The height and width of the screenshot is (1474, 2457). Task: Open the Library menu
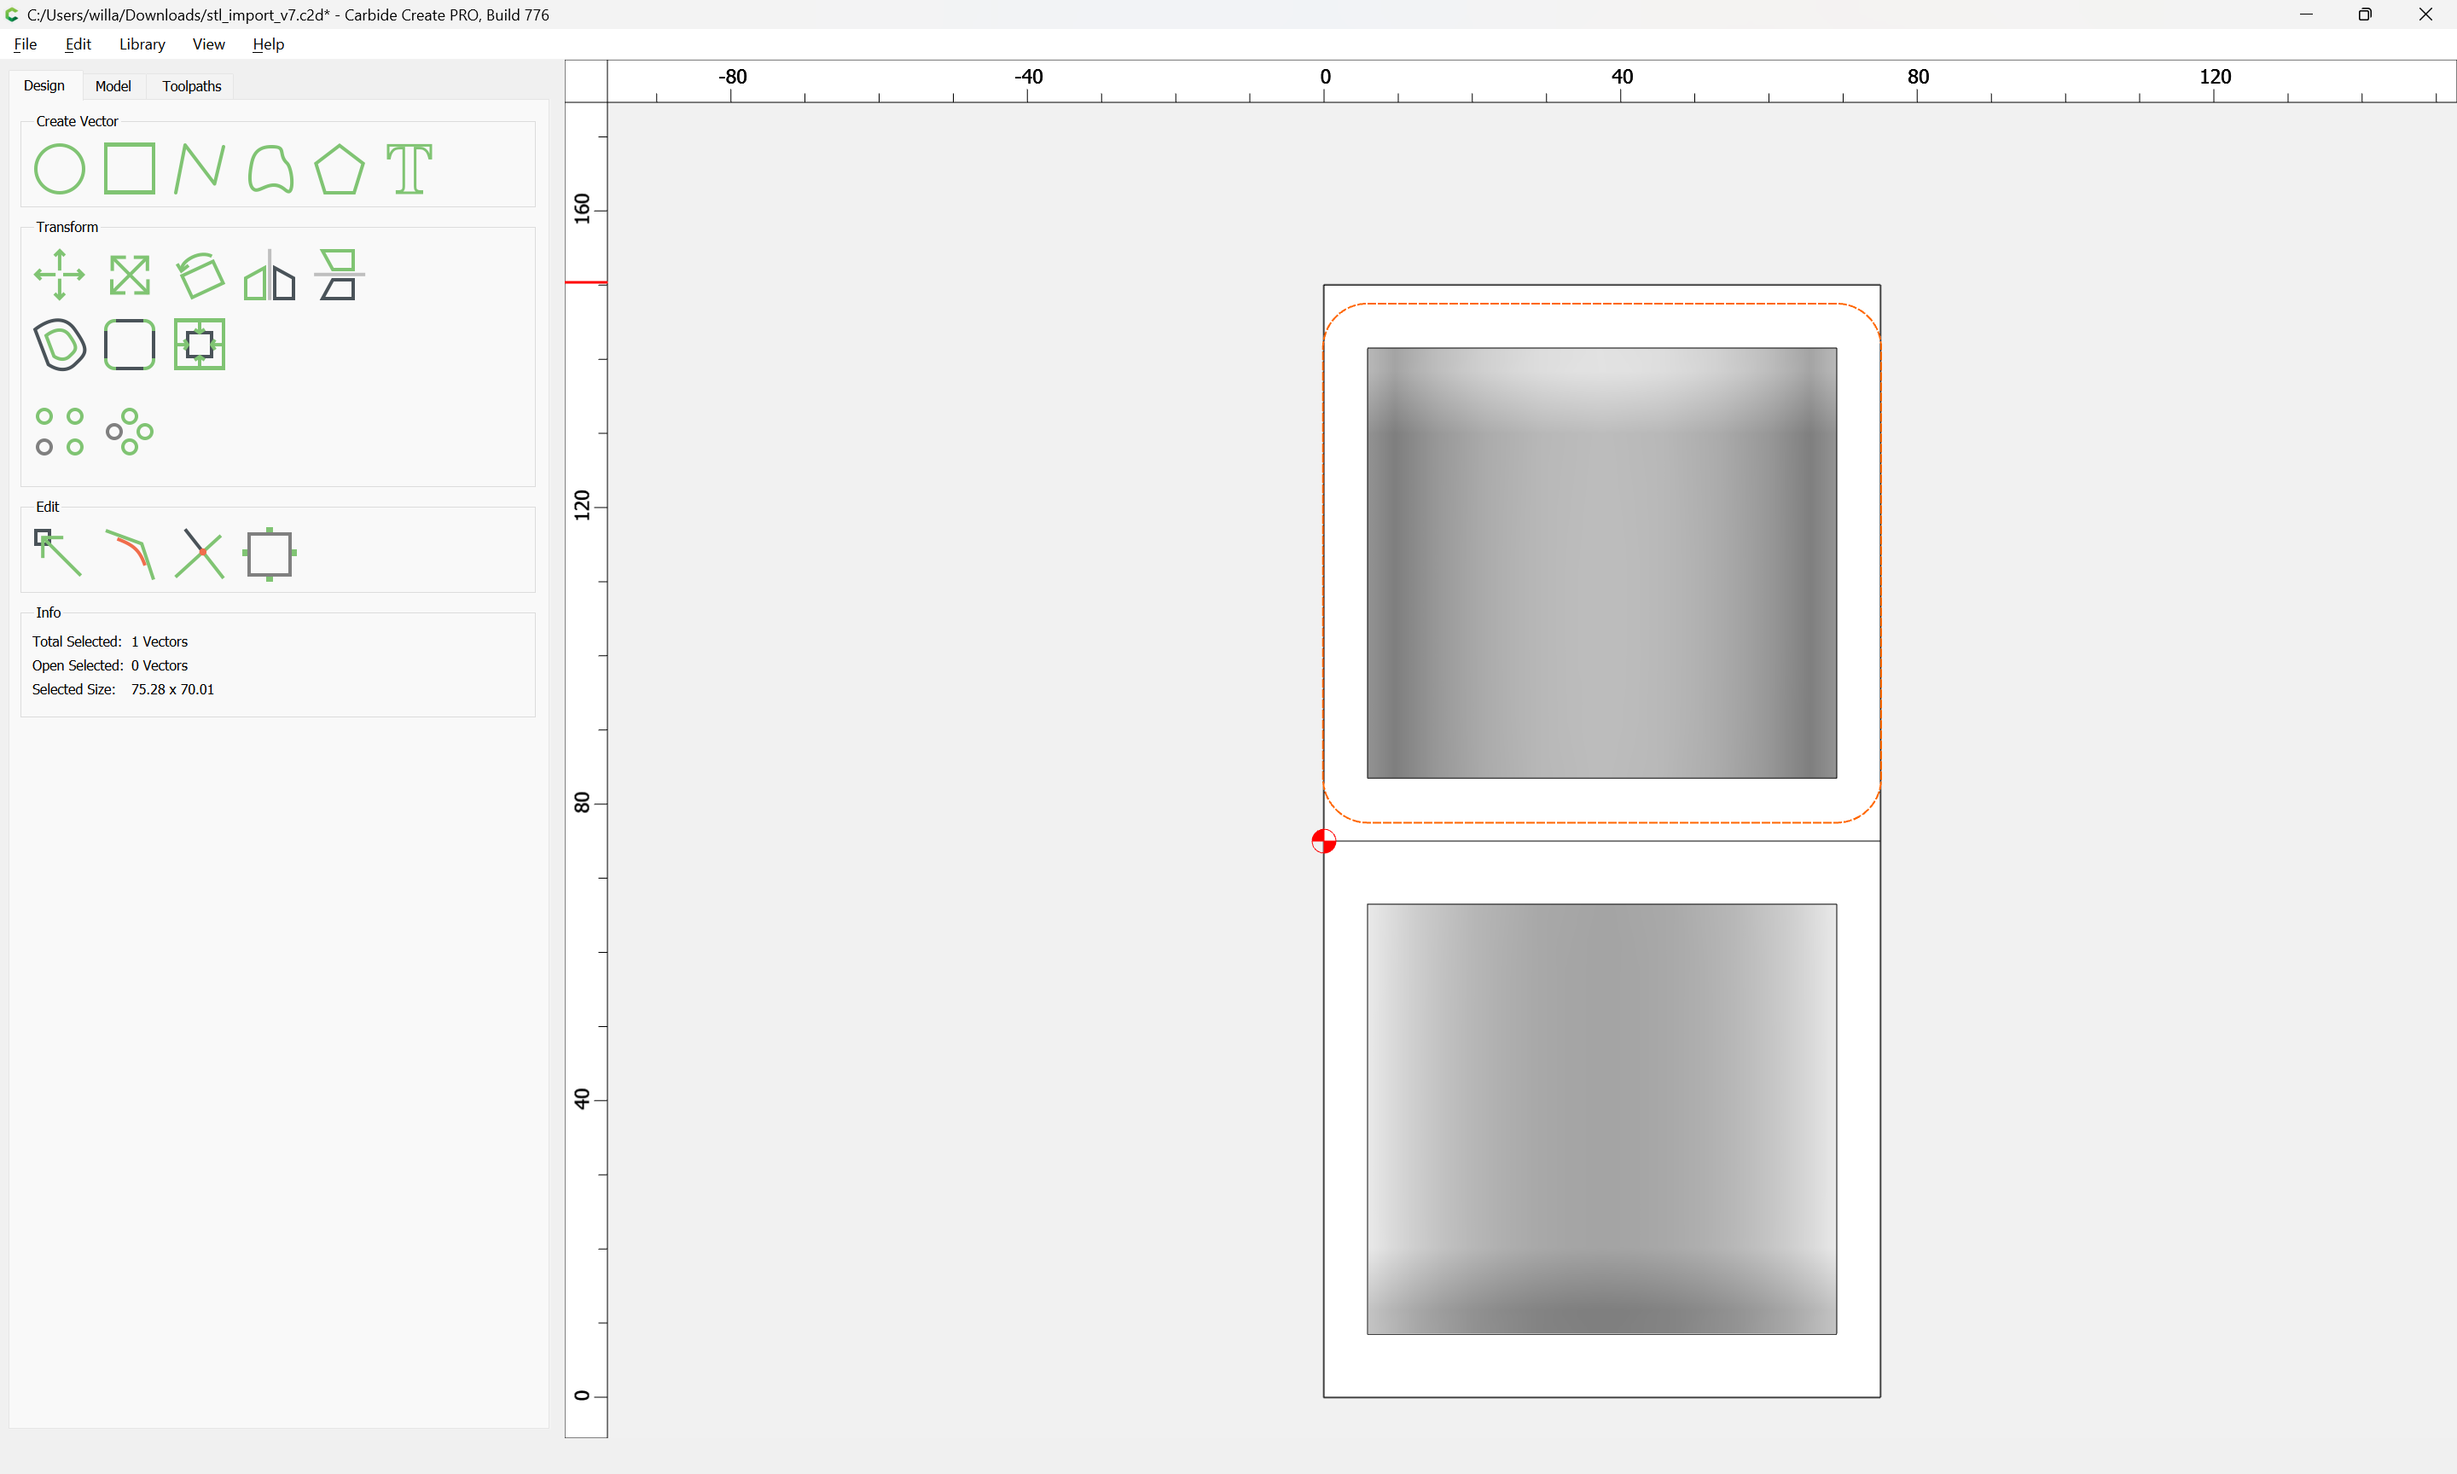[x=142, y=44]
